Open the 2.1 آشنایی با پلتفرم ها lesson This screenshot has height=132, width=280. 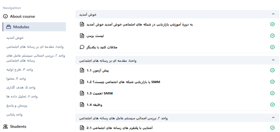click(x=120, y=128)
